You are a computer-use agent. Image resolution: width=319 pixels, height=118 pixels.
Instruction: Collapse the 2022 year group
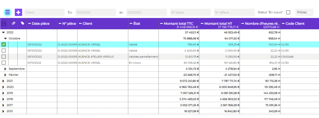coord(3,32)
